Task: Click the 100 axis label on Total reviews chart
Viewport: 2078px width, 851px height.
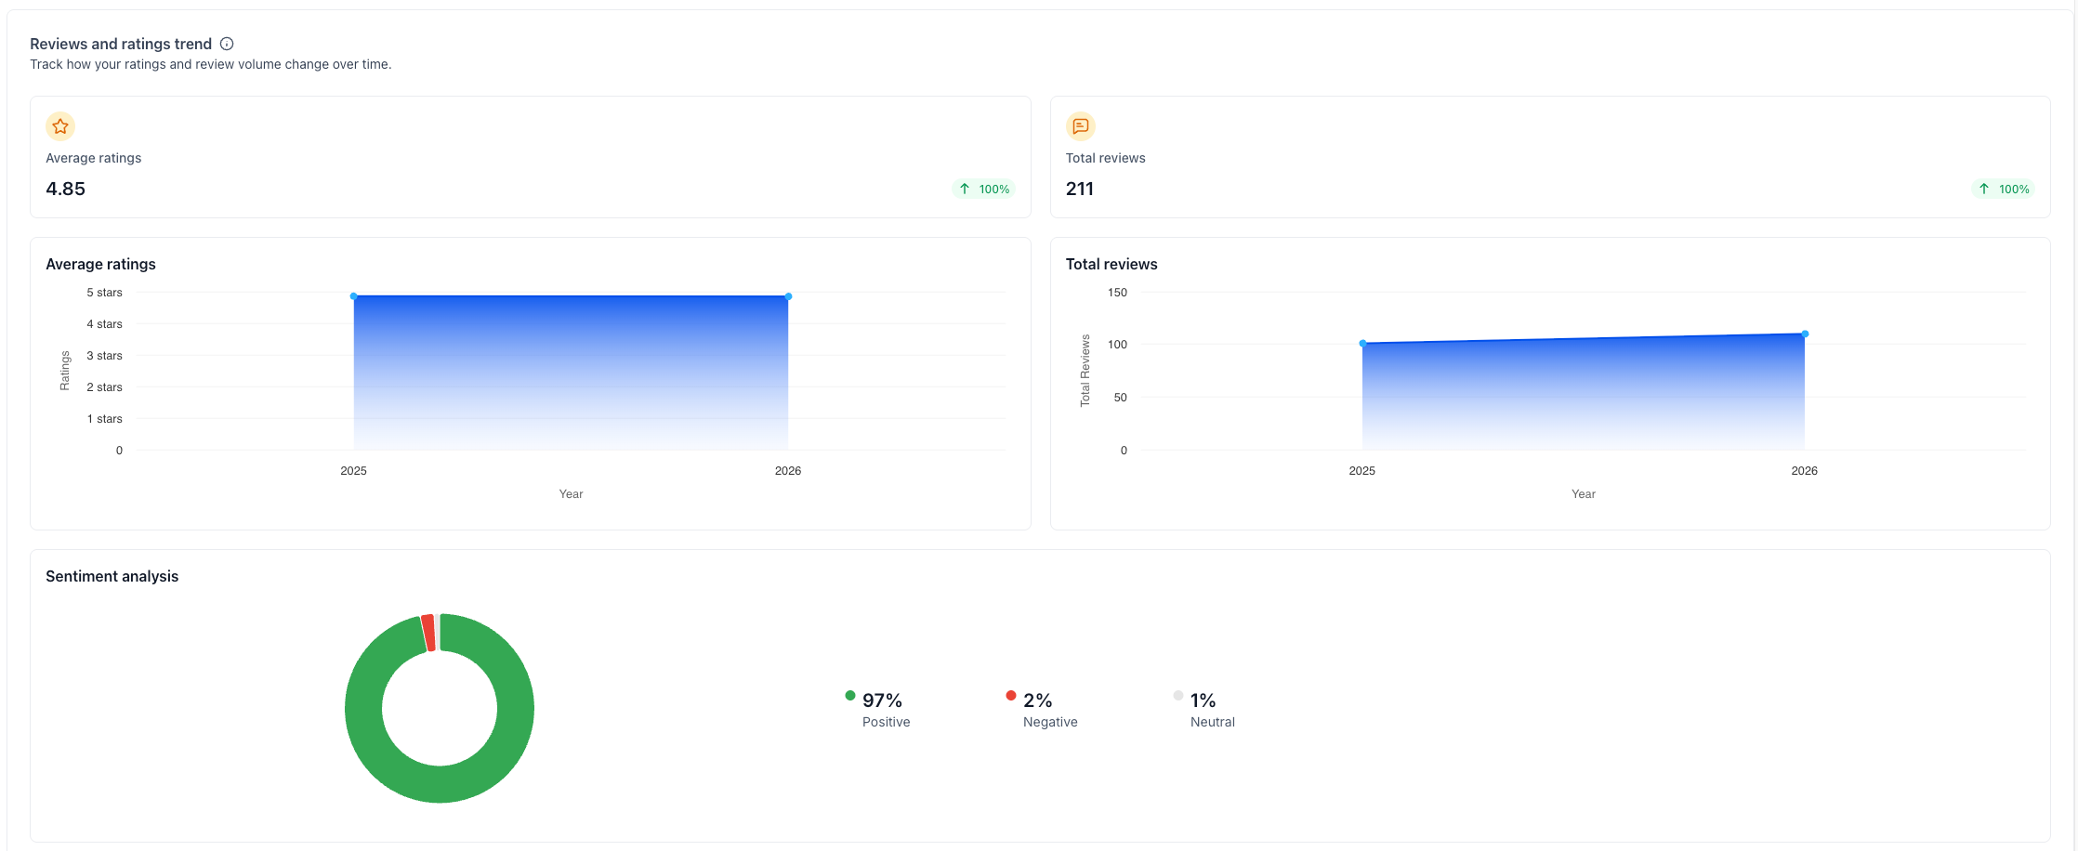Action: point(1117,345)
